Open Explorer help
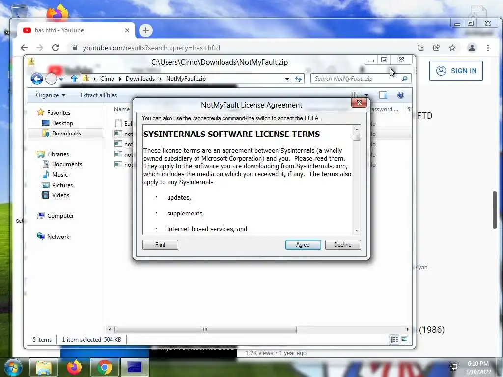 (400, 95)
